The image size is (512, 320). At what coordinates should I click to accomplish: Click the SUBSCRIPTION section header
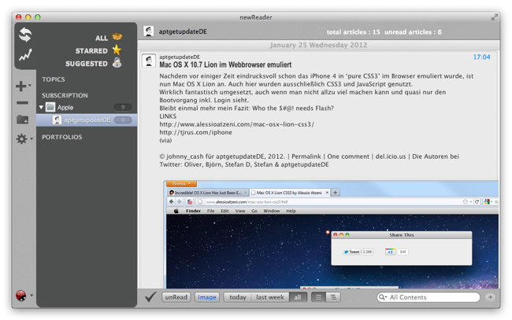(x=65, y=95)
